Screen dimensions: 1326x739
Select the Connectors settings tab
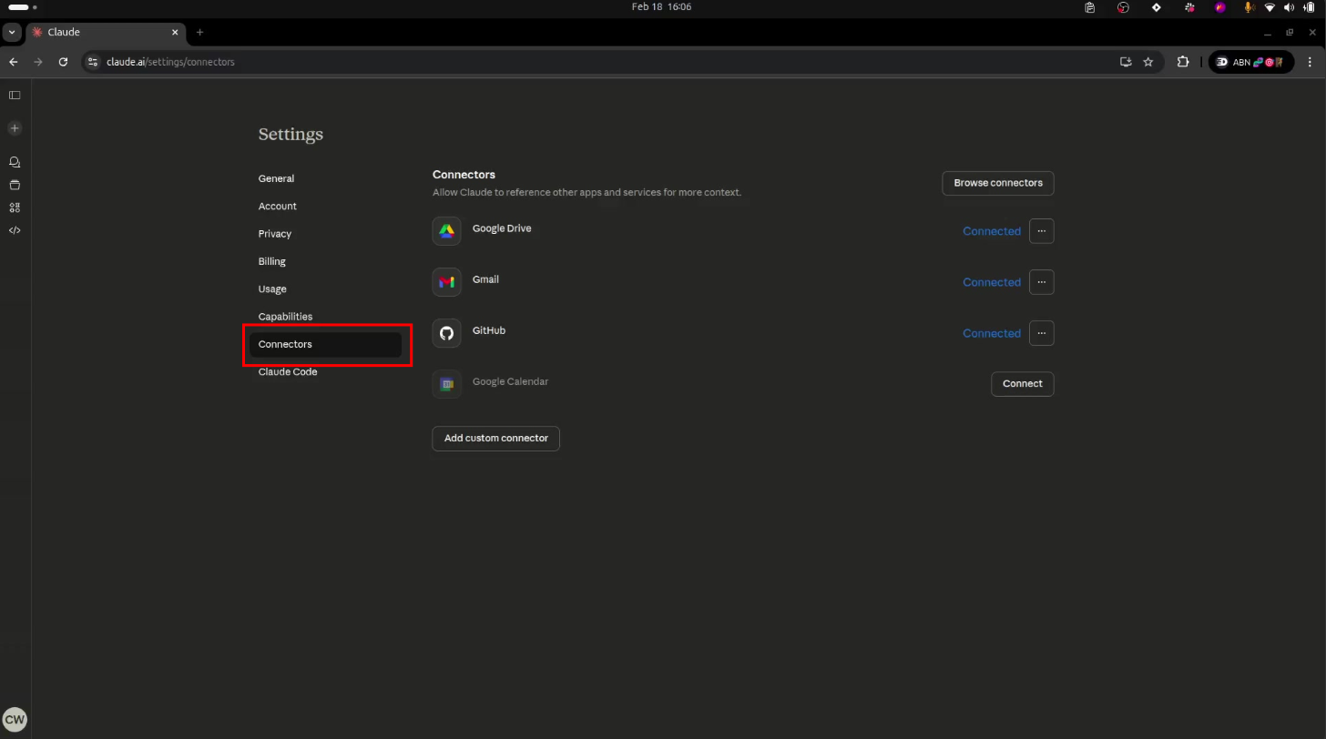(285, 344)
